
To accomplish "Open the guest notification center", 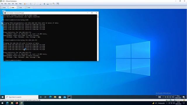I will 184,97.
